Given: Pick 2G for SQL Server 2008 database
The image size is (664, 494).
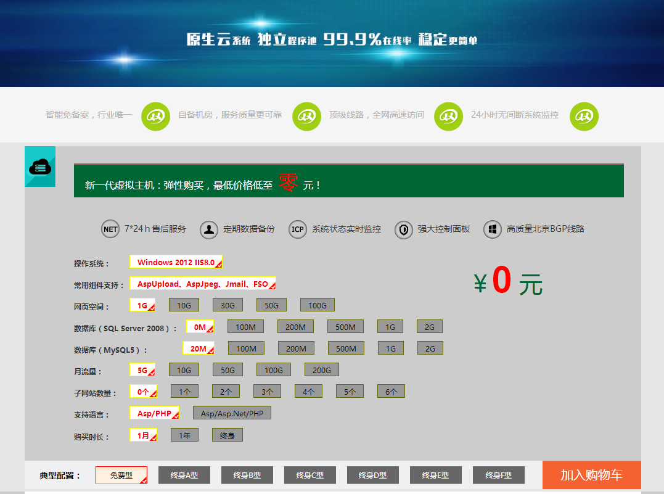Looking at the screenshot, I should point(429,327).
